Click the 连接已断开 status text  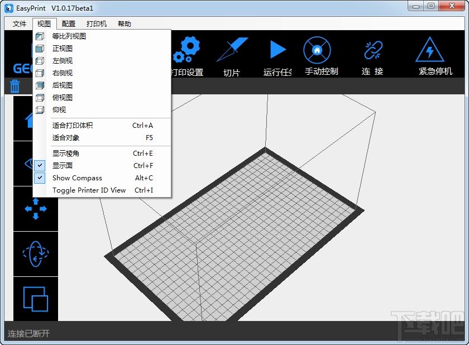point(28,333)
